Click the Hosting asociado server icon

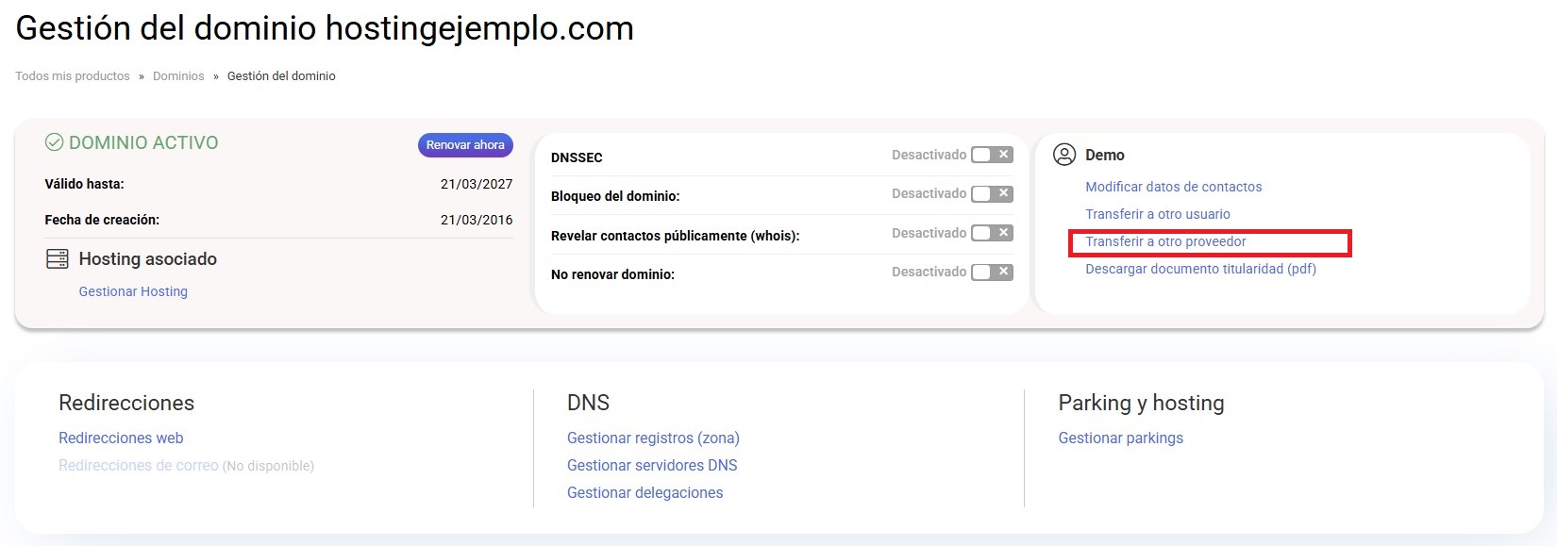[58, 259]
